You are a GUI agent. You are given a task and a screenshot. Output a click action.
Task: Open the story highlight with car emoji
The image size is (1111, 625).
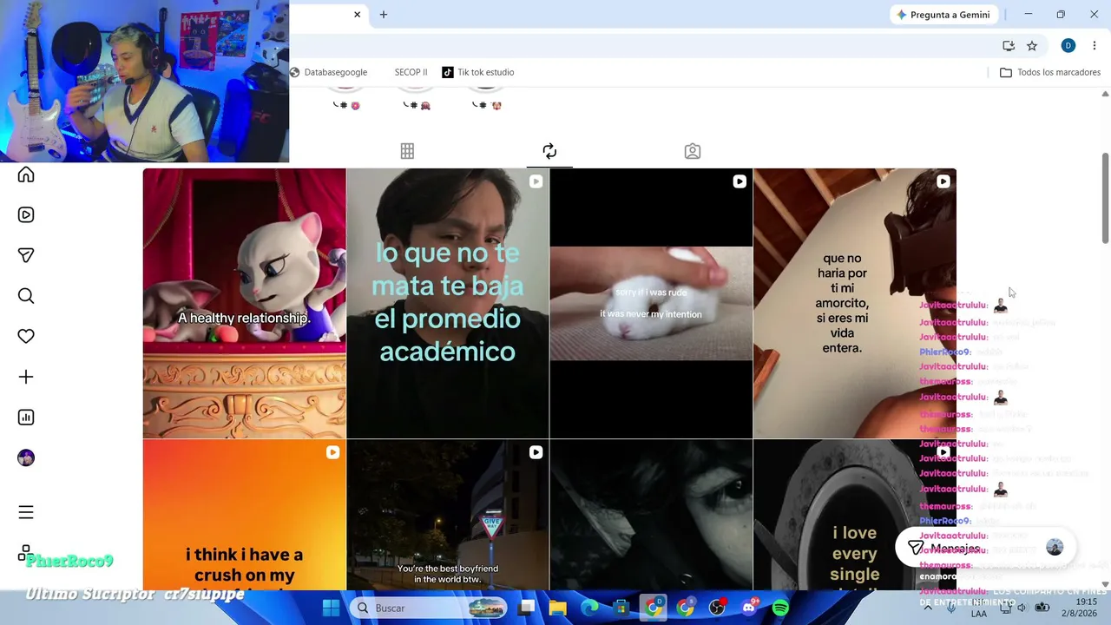[416, 97]
